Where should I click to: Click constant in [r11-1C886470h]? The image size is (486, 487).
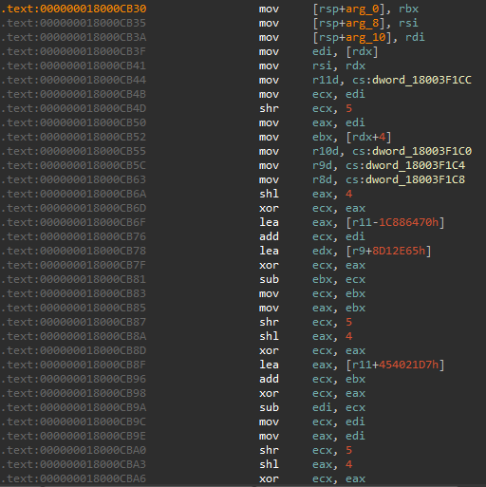408,222
